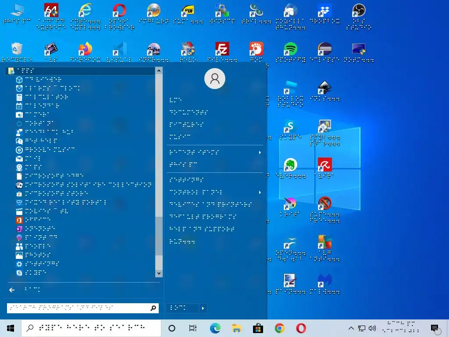Expand upper submenu arrow in Start menu's right column
Image resolution: width=449 pixels, height=337 pixels.
tap(260, 152)
